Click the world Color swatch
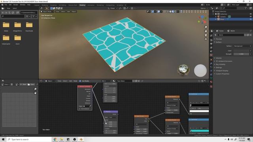 (241, 51)
